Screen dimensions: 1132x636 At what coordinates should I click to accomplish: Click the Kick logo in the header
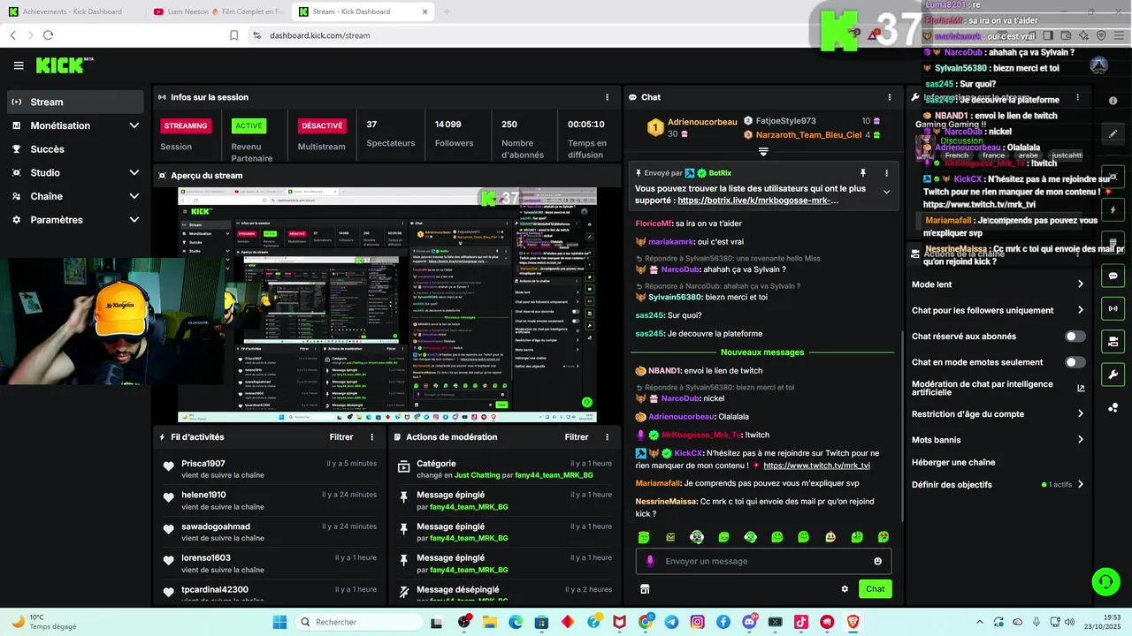(65, 65)
